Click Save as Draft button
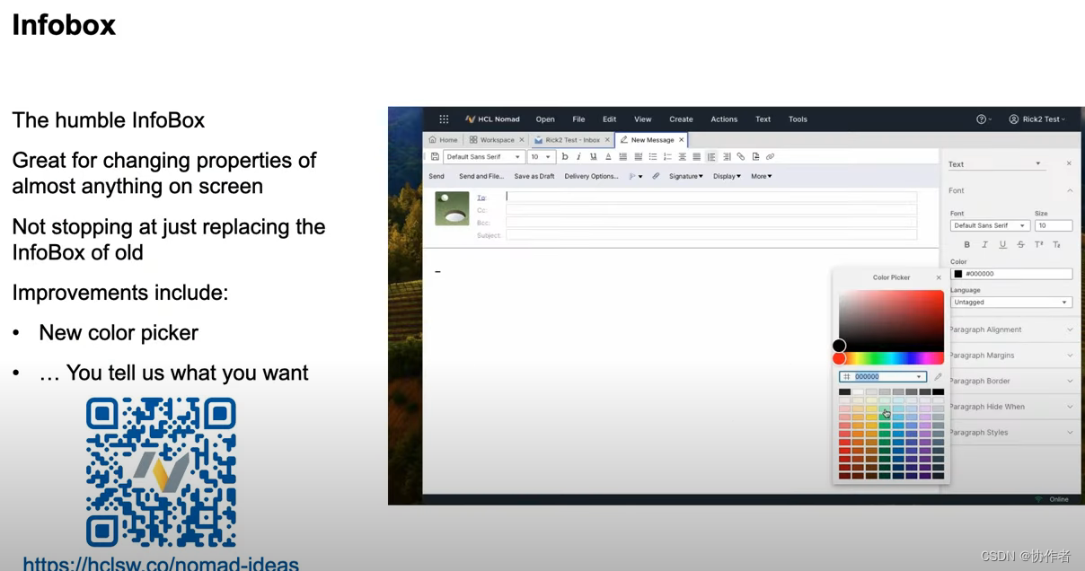The width and height of the screenshot is (1085, 571). (534, 177)
